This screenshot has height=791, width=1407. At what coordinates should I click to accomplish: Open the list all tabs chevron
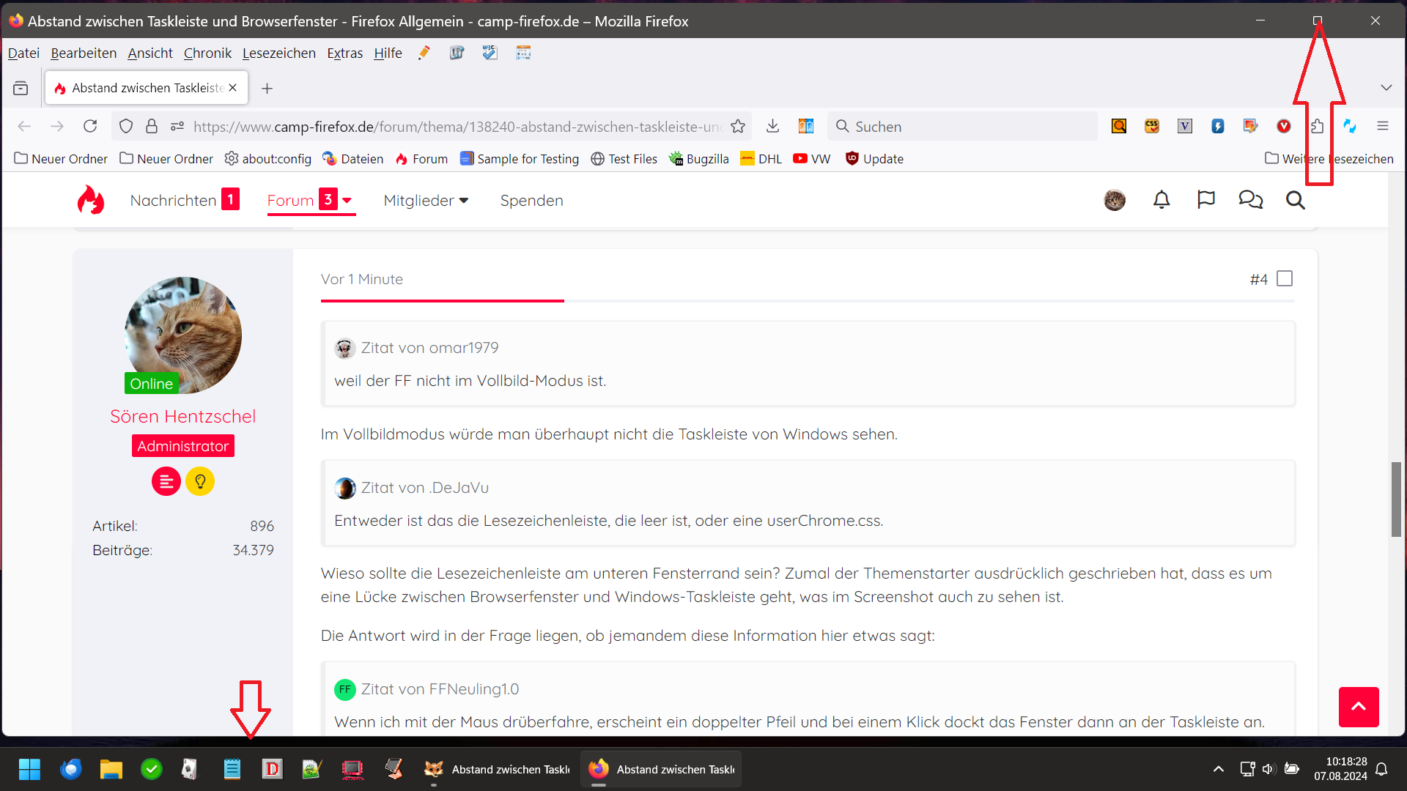pyautogui.click(x=1386, y=88)
